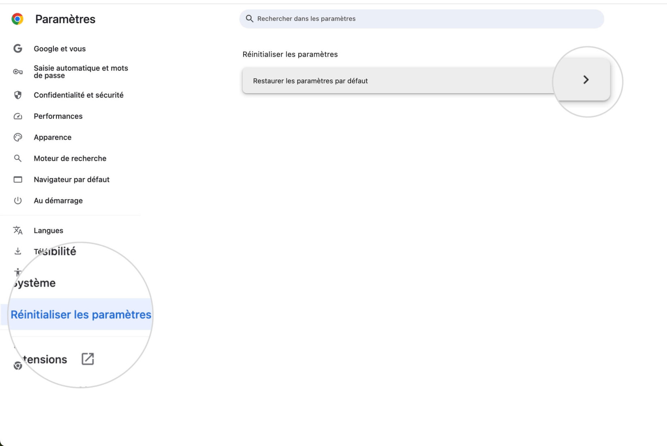667x446 pixels.
Task: Click the speedometer Performances icon
Action: pos(18,116)
